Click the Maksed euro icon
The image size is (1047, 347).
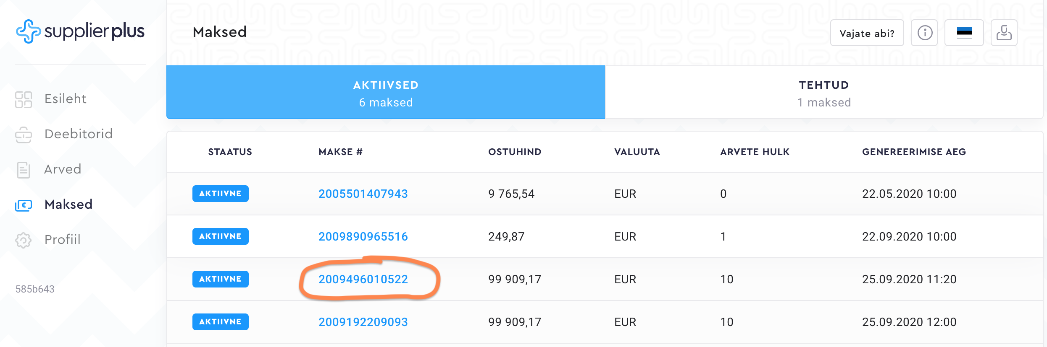24,205
